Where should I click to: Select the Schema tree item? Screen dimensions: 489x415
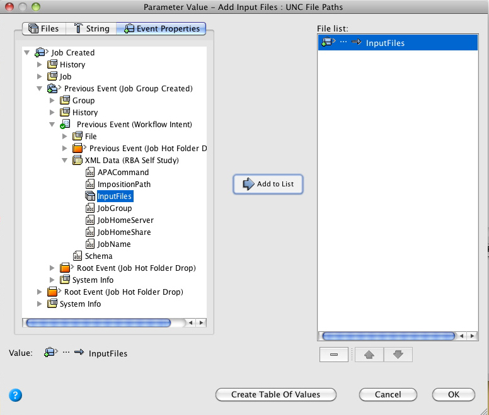(98, 256)
